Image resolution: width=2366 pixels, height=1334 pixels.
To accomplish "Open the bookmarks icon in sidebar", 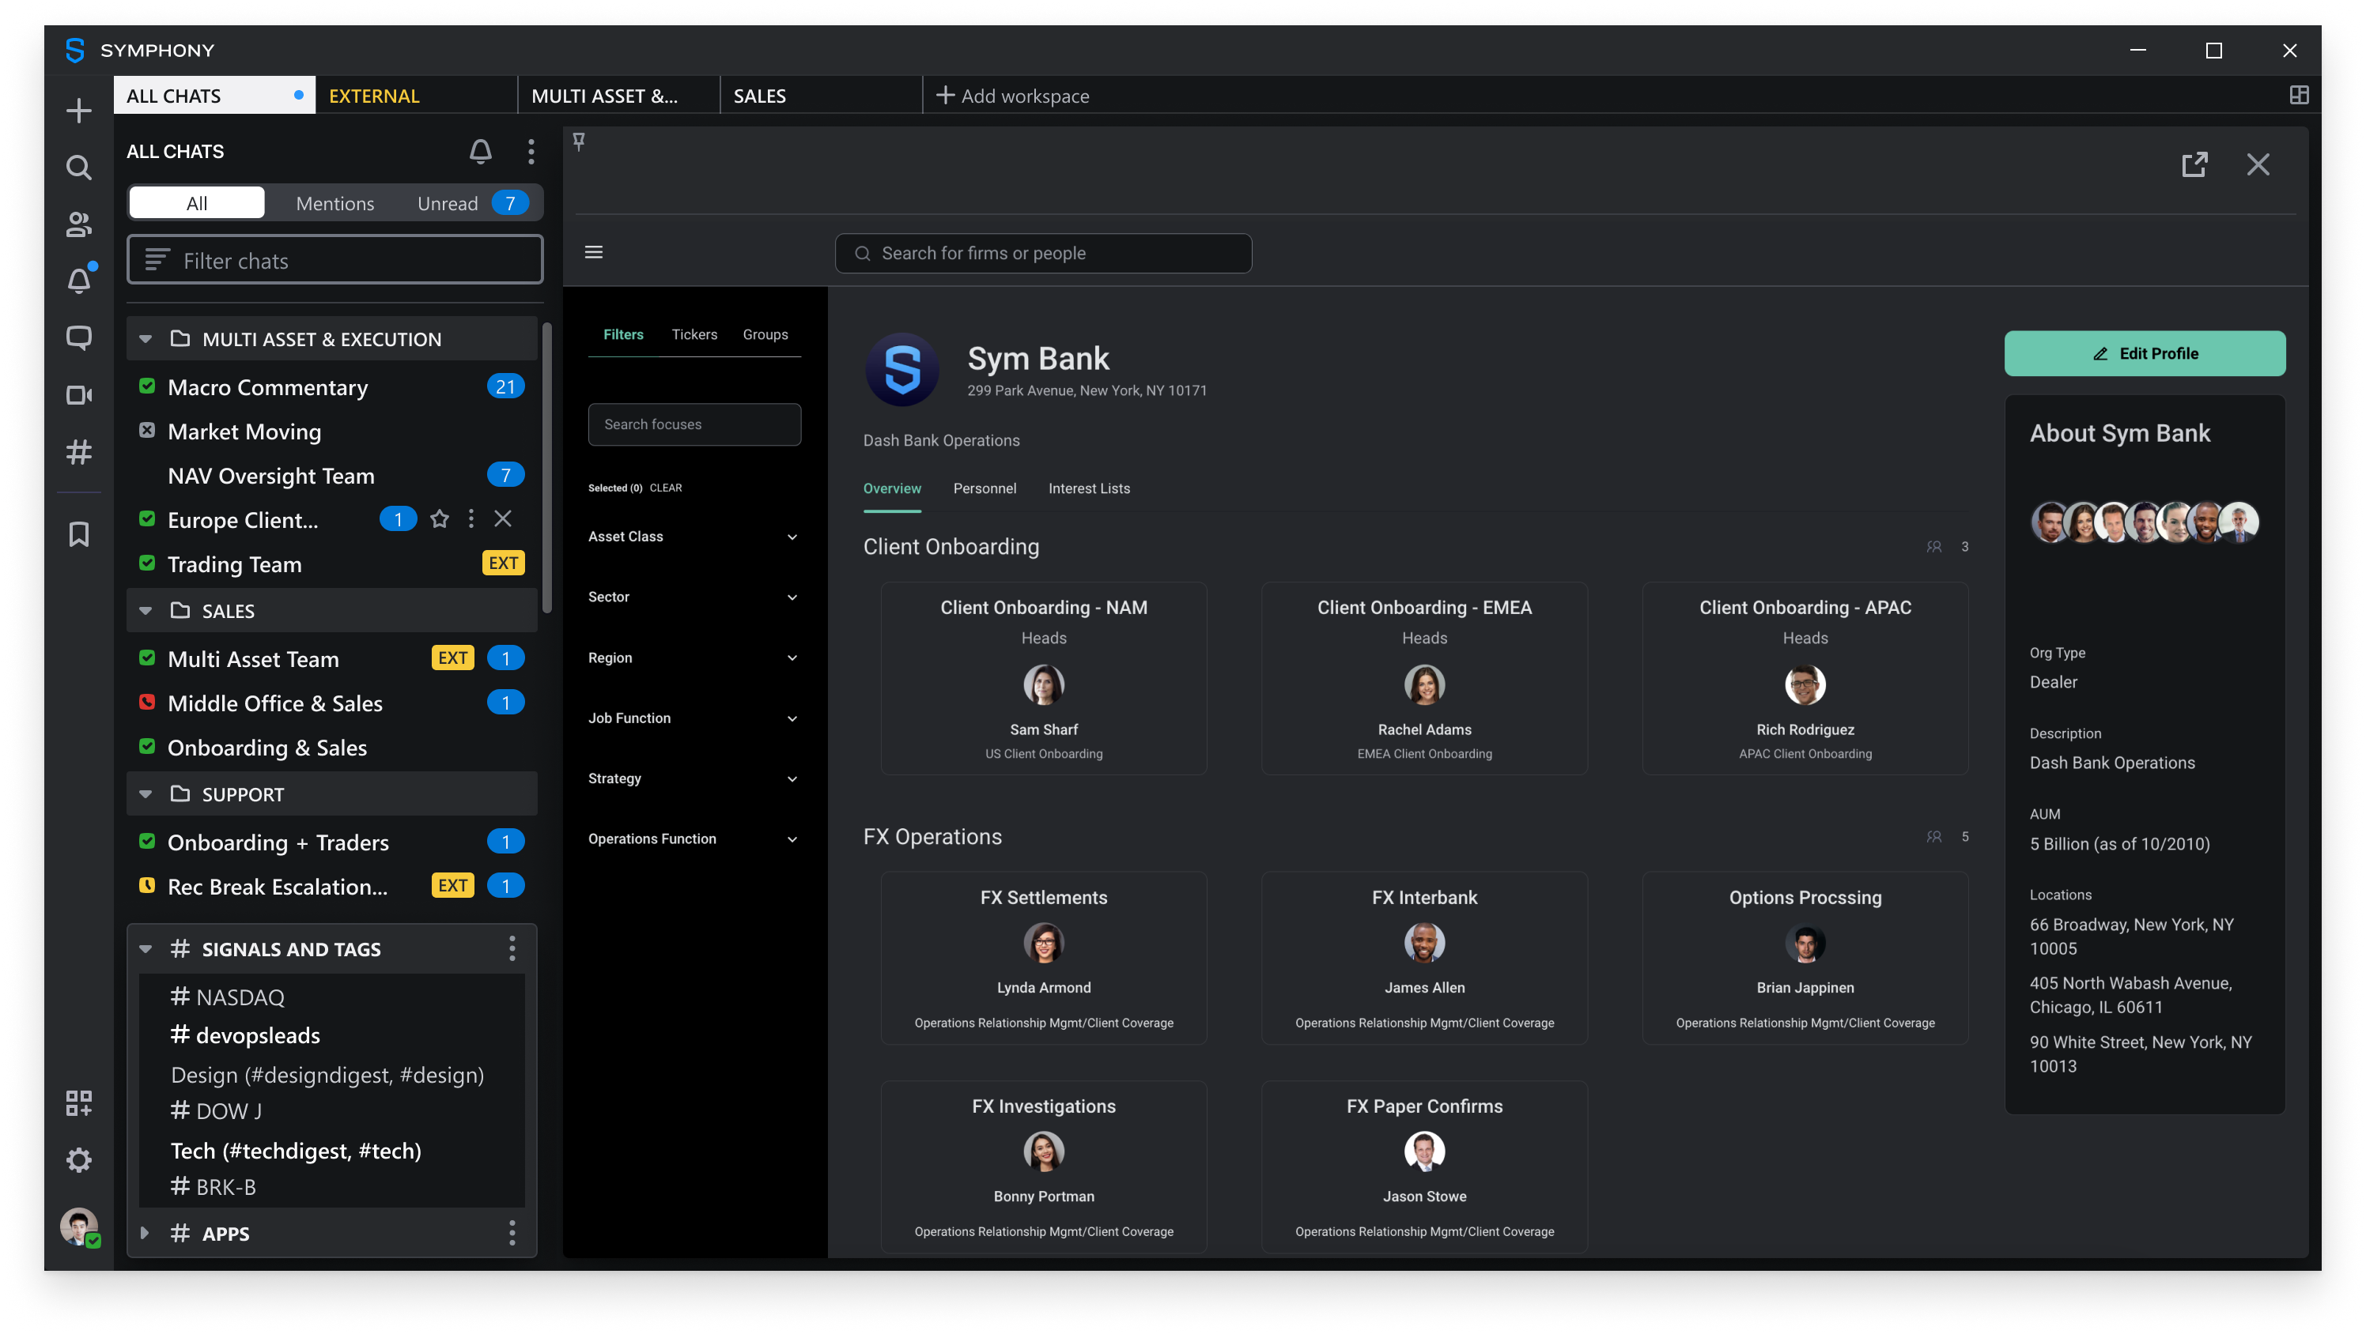I will pos(79,534).
